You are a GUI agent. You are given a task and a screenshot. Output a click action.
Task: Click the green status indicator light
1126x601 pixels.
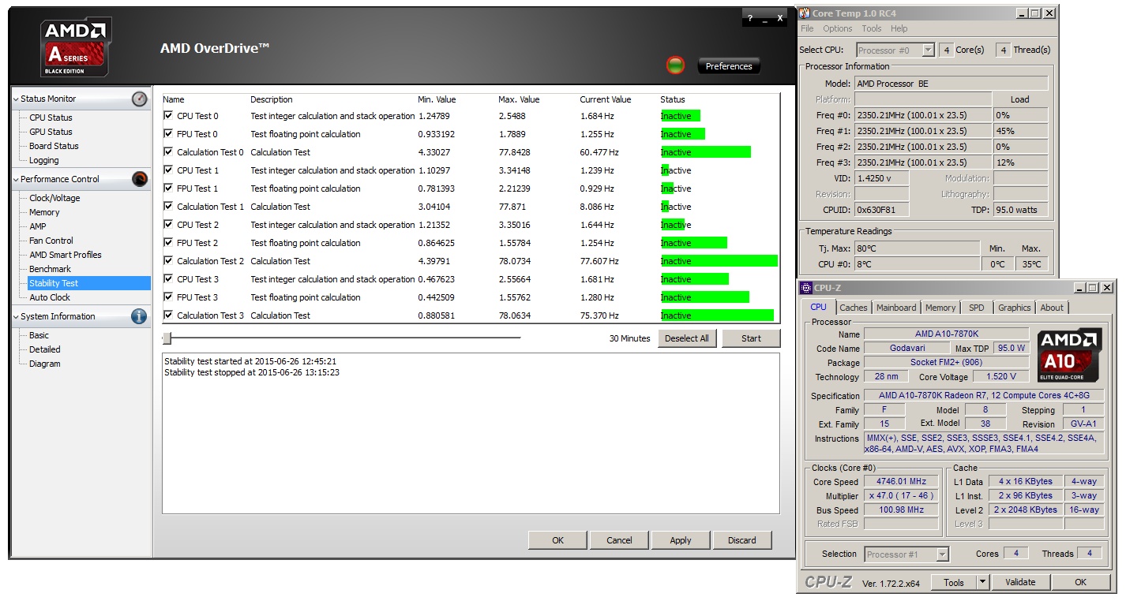coord(675,65)
